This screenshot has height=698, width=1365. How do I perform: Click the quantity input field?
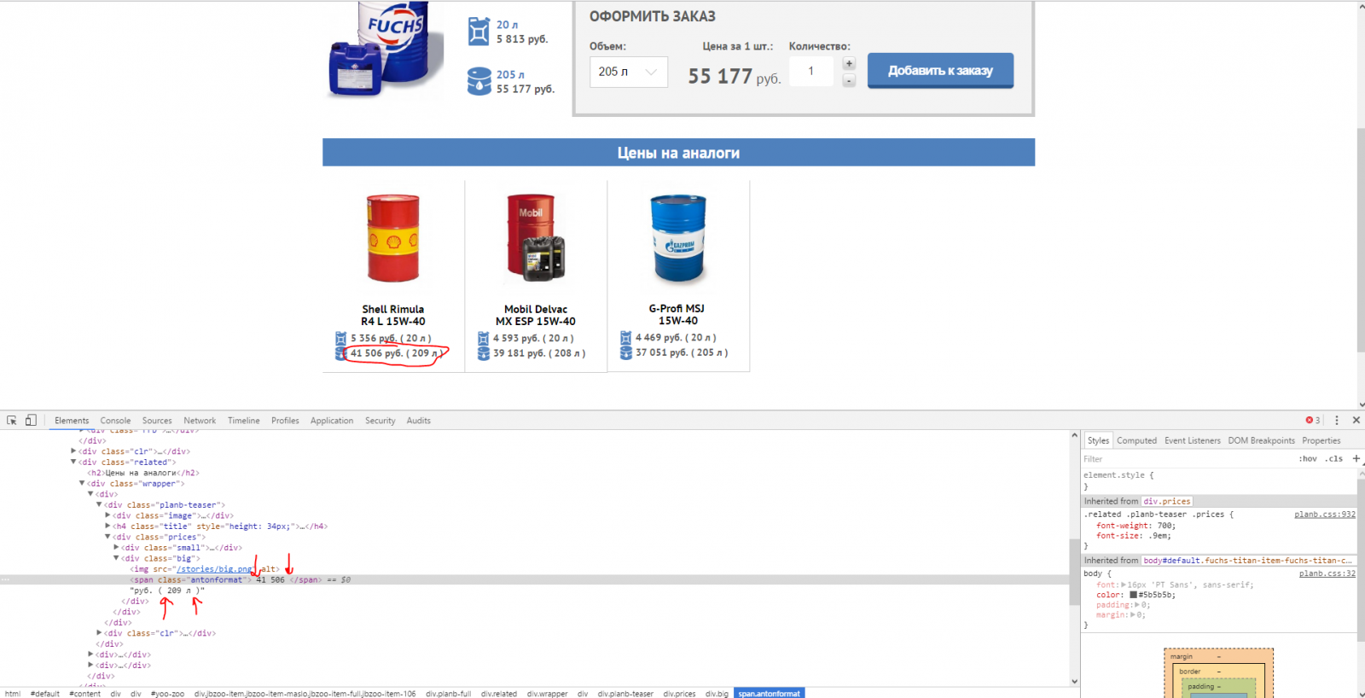(x=811, y=72)
